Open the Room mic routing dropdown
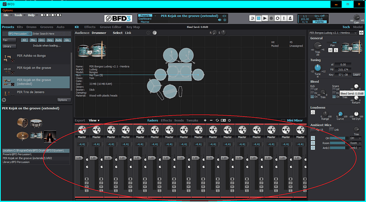Screen dimensions: 366x202 point(355,143)
